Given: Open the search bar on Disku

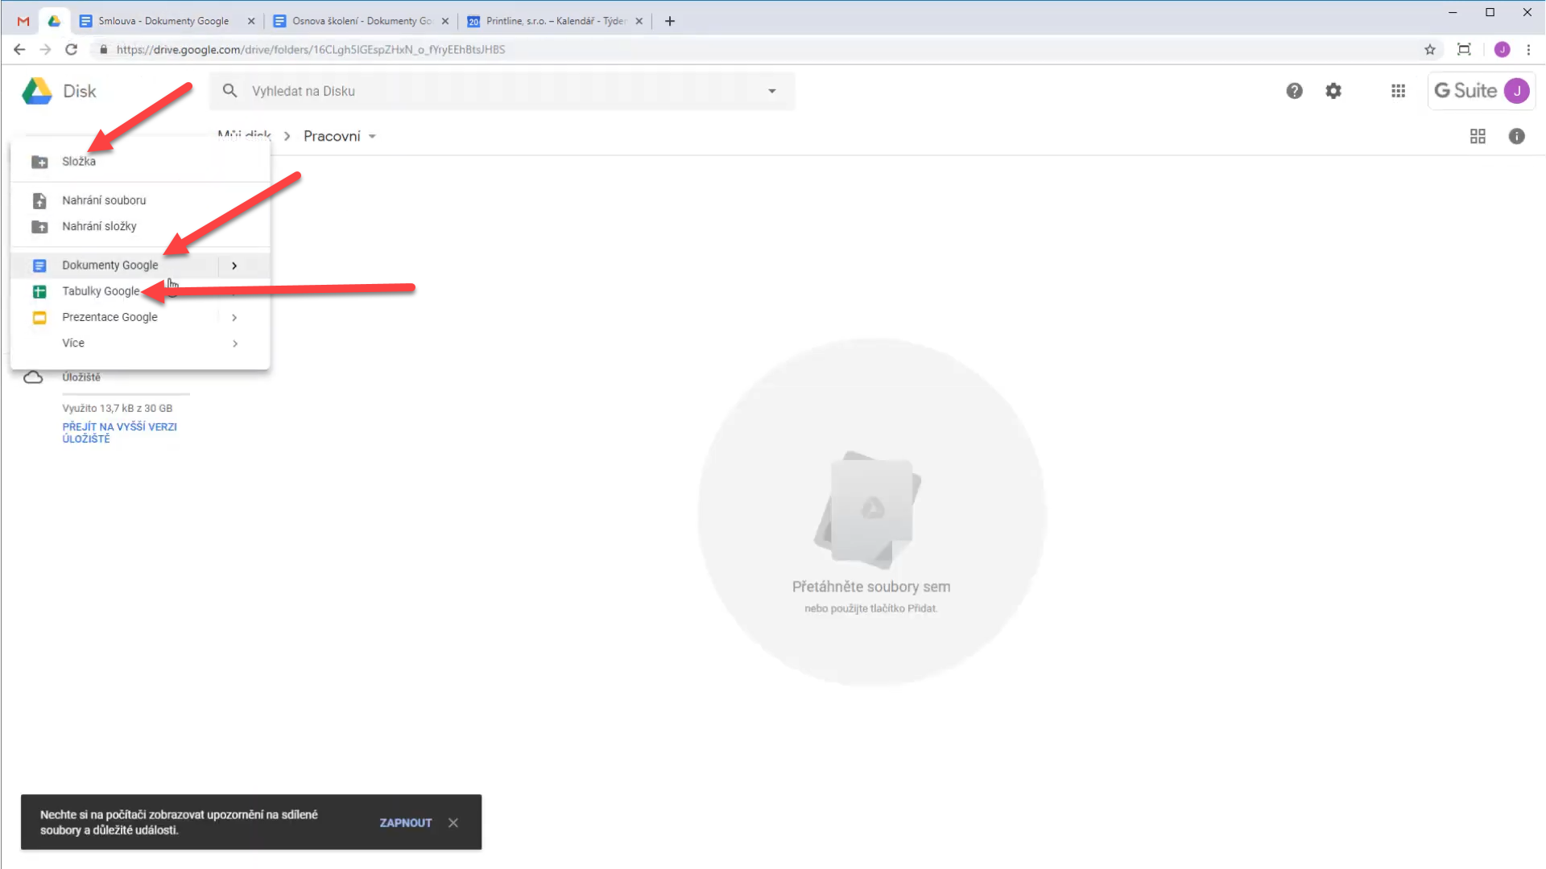Looking at the screenshot, I should pyautogui.click(x=501, y=90).
